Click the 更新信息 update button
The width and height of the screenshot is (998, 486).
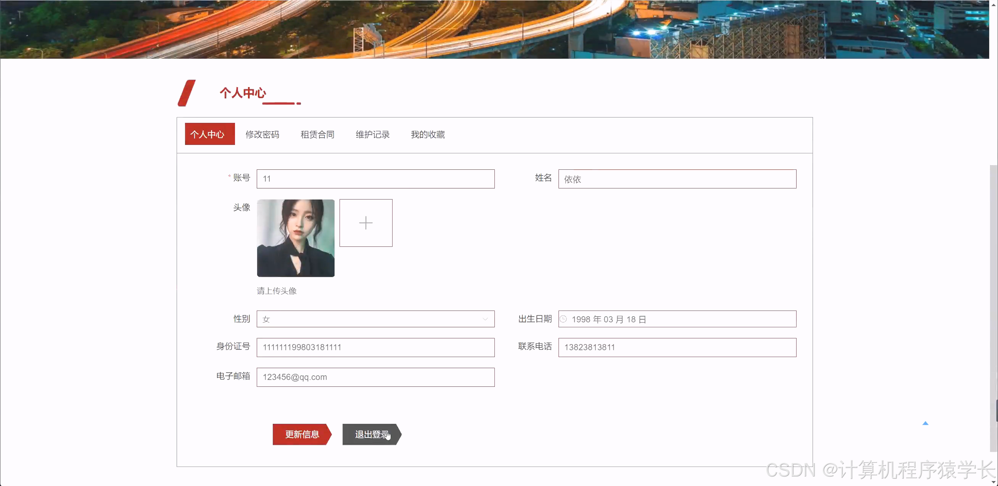coord(303,435)
